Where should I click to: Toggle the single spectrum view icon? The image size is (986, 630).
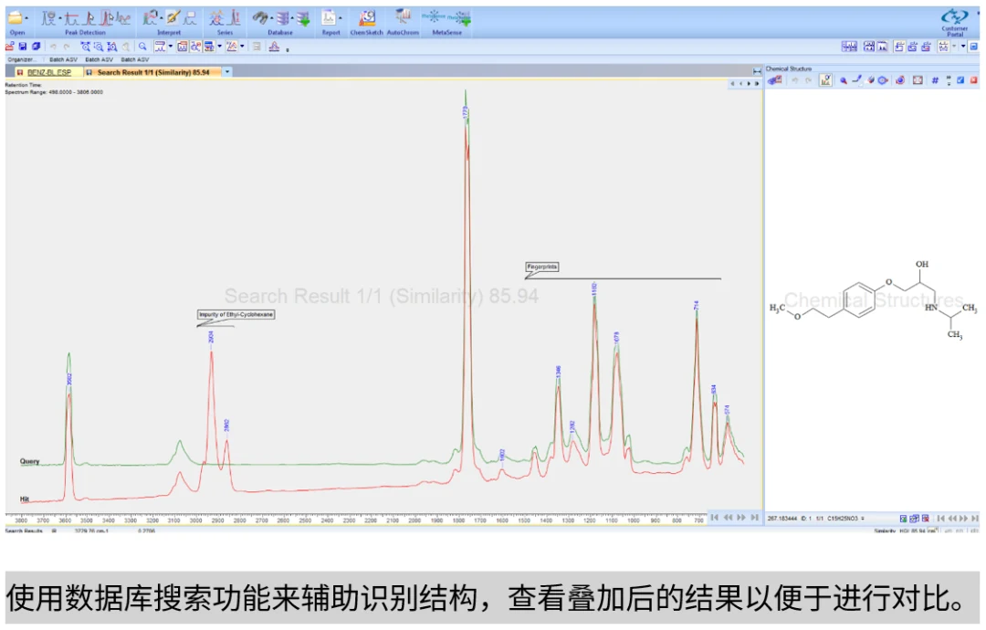882,47
